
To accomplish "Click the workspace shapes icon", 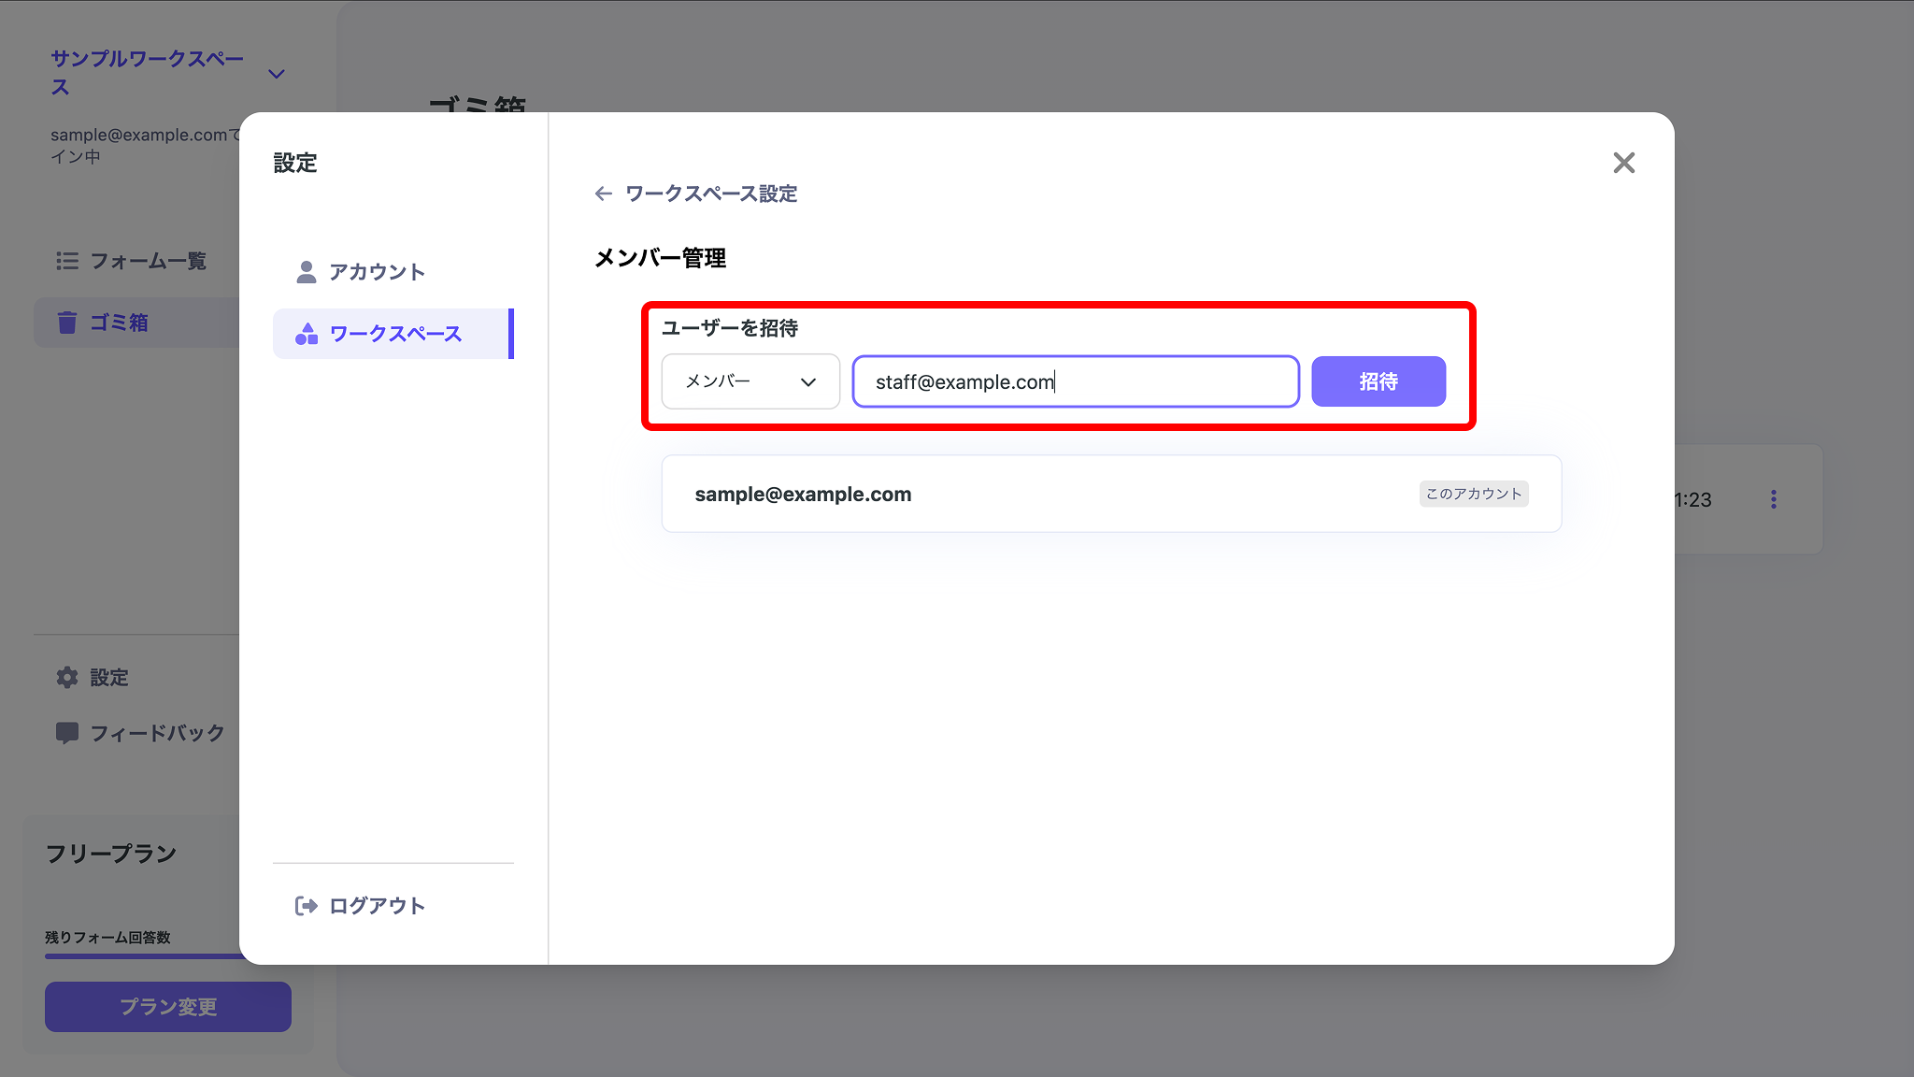I will pyautogui.click(x=306, y=334).
